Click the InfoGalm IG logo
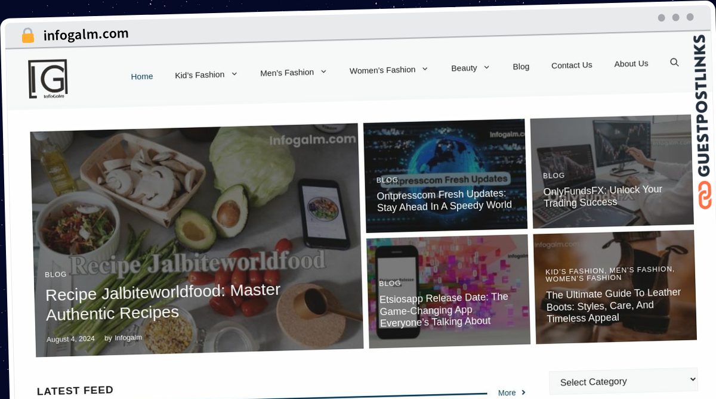716x399 pixels. tap(48, 79)
